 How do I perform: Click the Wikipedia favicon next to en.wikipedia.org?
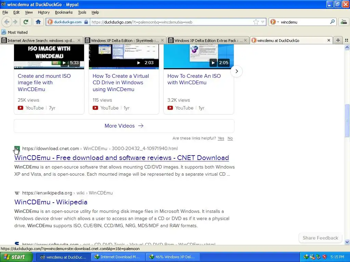[17, 193]
